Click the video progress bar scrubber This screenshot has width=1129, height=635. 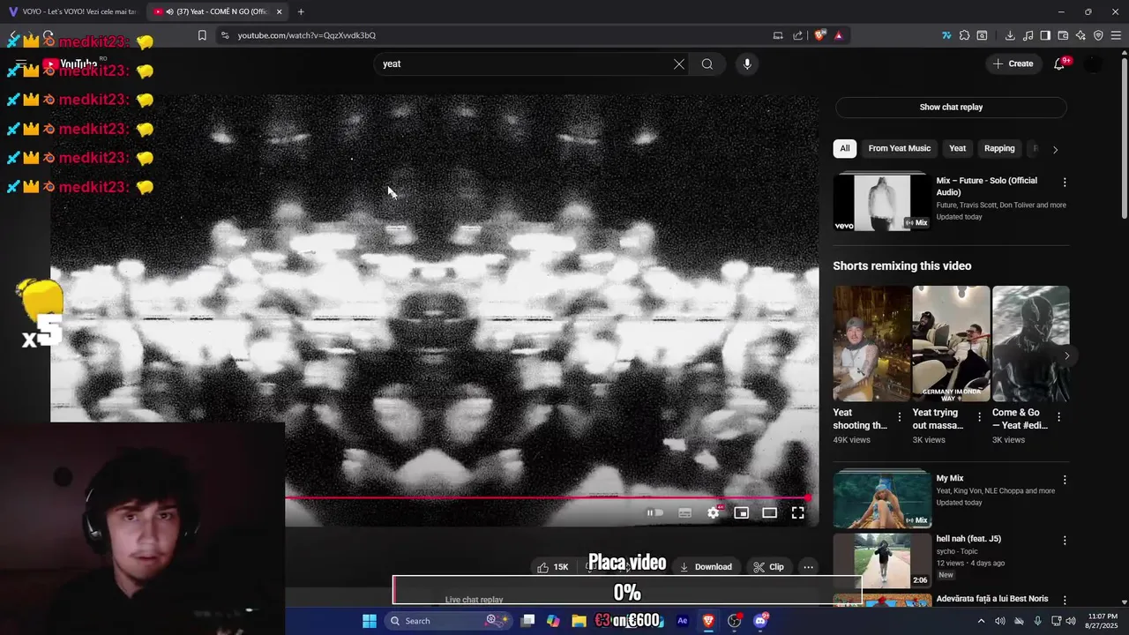click(x=807, y=497)
